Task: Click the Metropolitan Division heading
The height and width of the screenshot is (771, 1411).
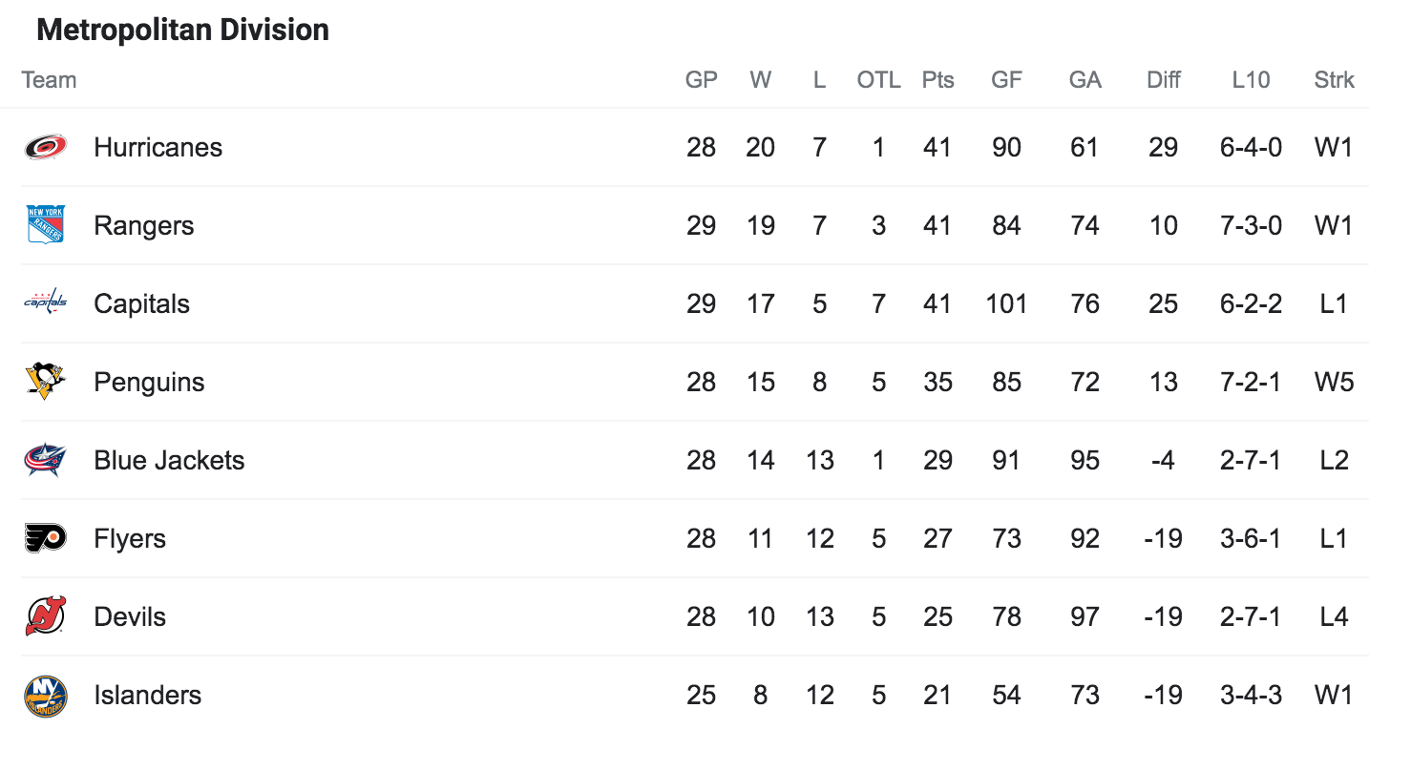Action: pyautogui.click(x=182, y=30)
